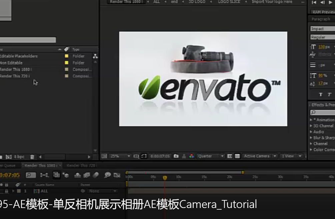Select Render This 1080 composition item

(x=16, y=69)
